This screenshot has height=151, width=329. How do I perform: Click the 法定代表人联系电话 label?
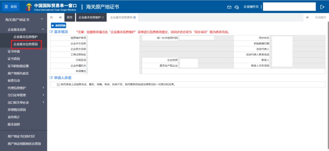click(x=258, y=55)
